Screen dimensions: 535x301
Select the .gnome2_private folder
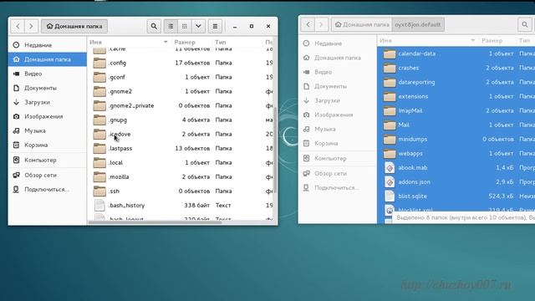(181, 106)
